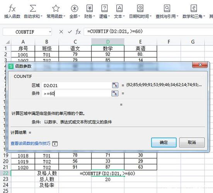Open the Insert Function (插入函数) tool
Viewport: 213px width, 193px height.
click(x=12, y=12)
